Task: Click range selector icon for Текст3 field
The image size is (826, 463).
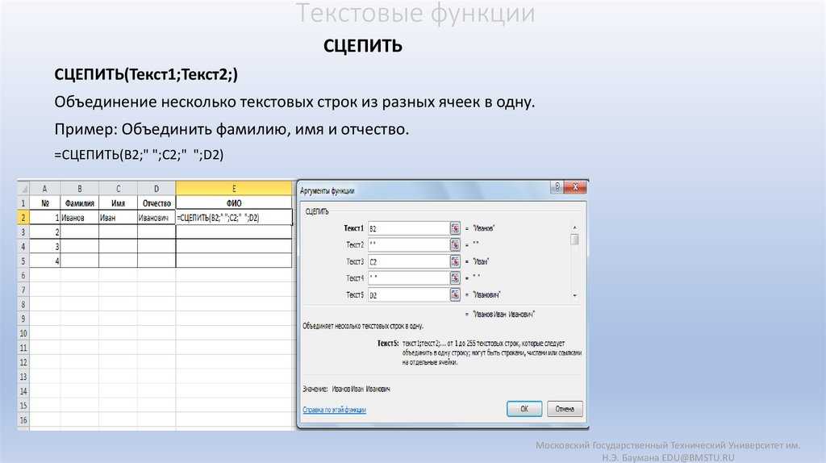Action: pyautogui.click(x=455, y=262)
